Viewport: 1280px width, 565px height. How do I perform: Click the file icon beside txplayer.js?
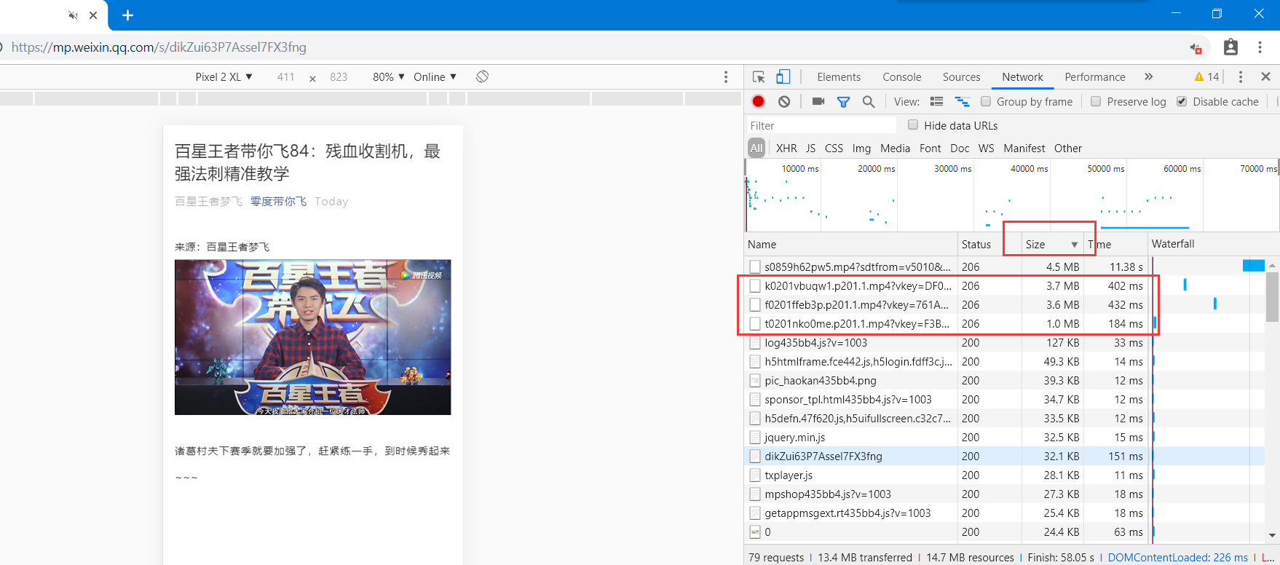755,475
